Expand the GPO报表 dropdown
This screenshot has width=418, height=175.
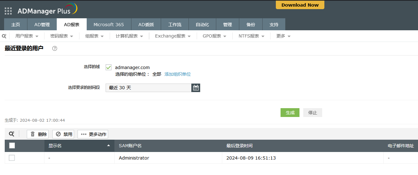click(x=215, y=36)
